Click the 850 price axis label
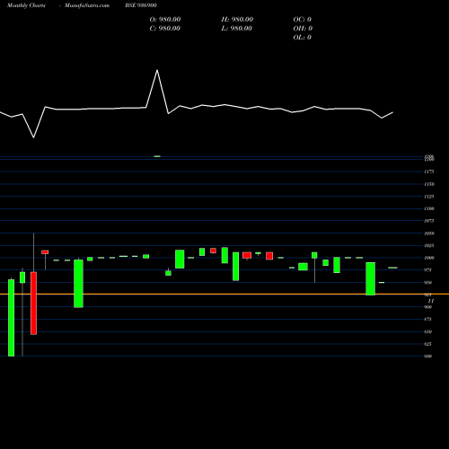The height and width of the screenshot is (449, 449). coord(428,331)
